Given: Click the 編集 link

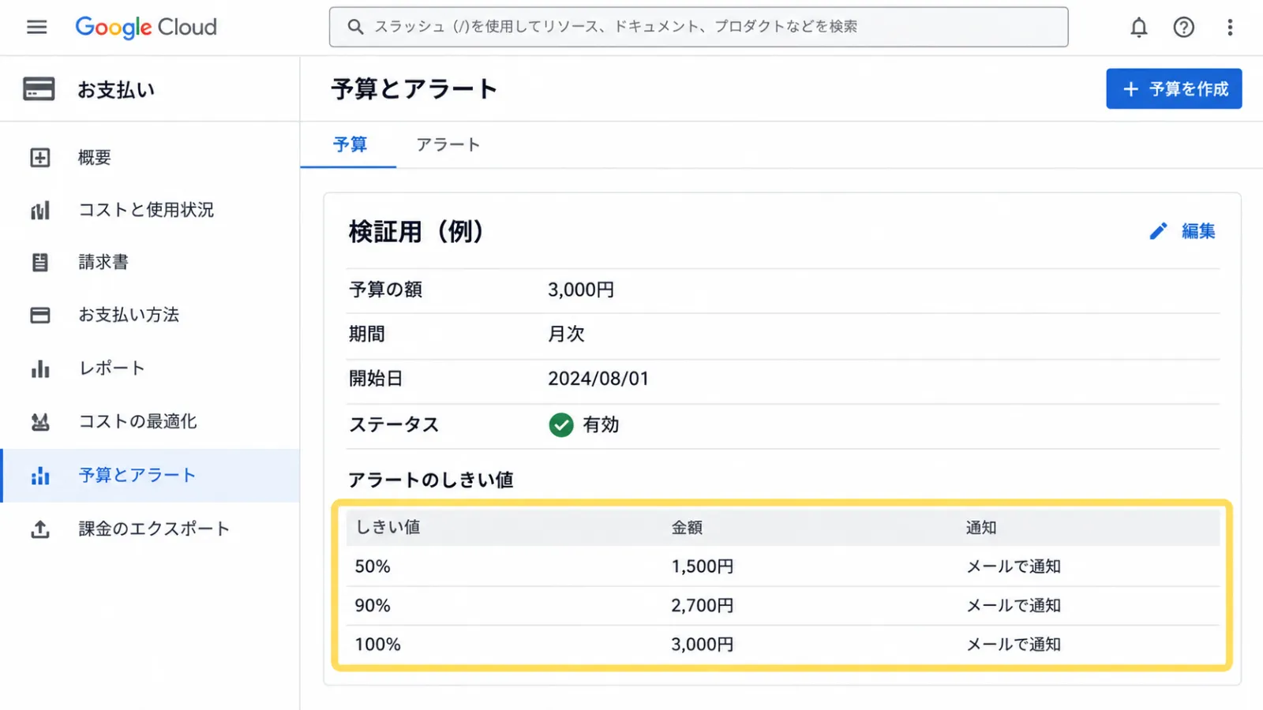Looking at the screenshot, I should 1198,231.
